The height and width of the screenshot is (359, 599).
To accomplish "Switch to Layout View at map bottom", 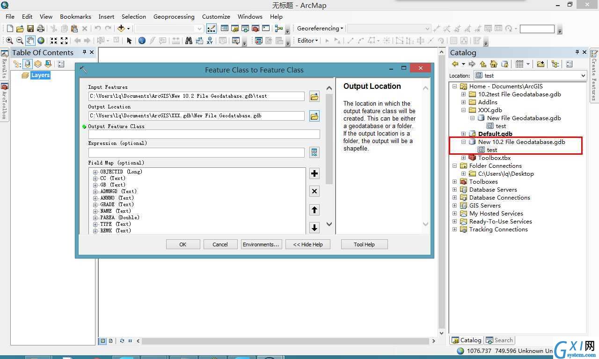I will click(111, 341).
